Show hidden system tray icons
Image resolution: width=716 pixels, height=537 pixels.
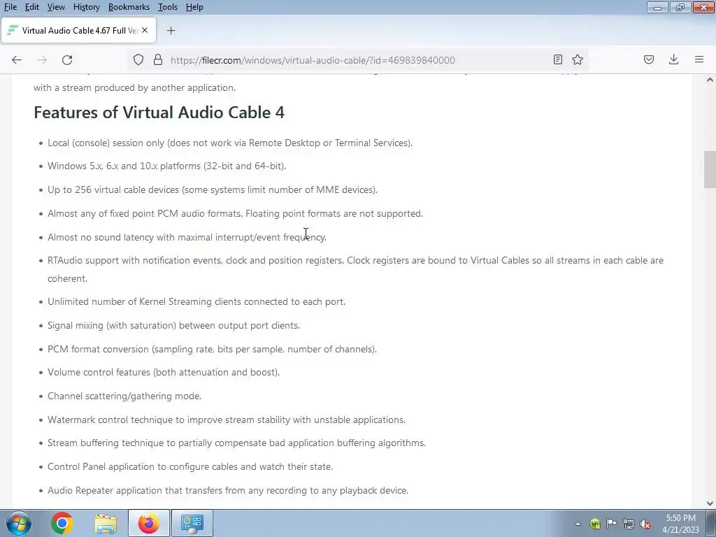coord(578,524)
